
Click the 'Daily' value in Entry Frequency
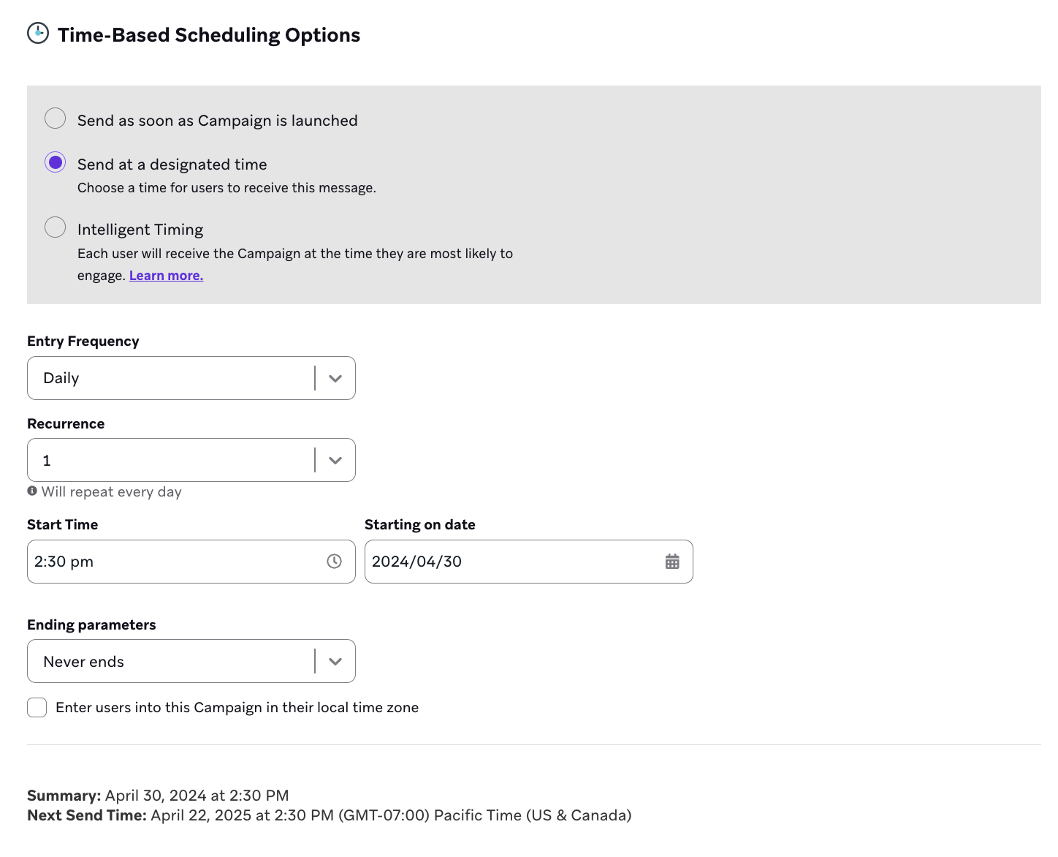(61, 378)
